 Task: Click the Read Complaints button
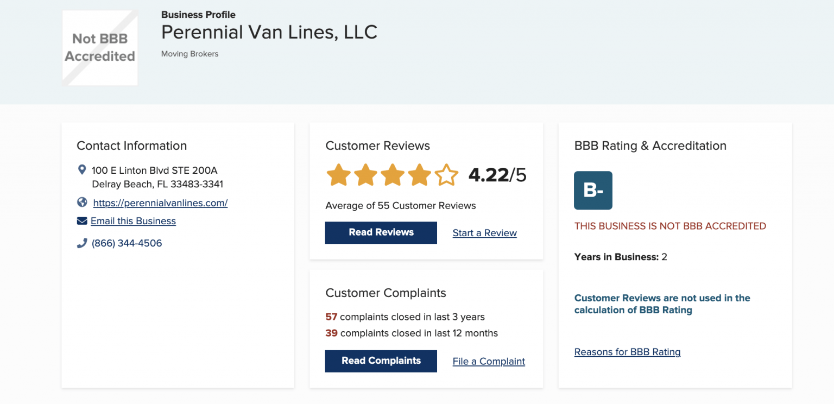pyautogui.click(x=381, y=361)
